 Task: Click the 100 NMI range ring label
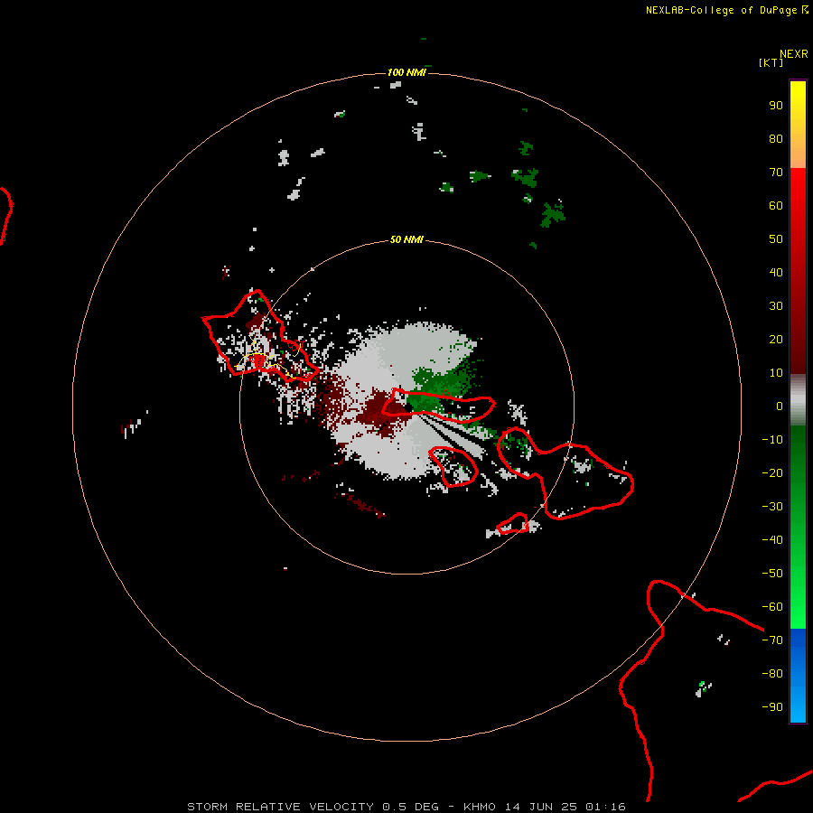[x=406, y=72]
